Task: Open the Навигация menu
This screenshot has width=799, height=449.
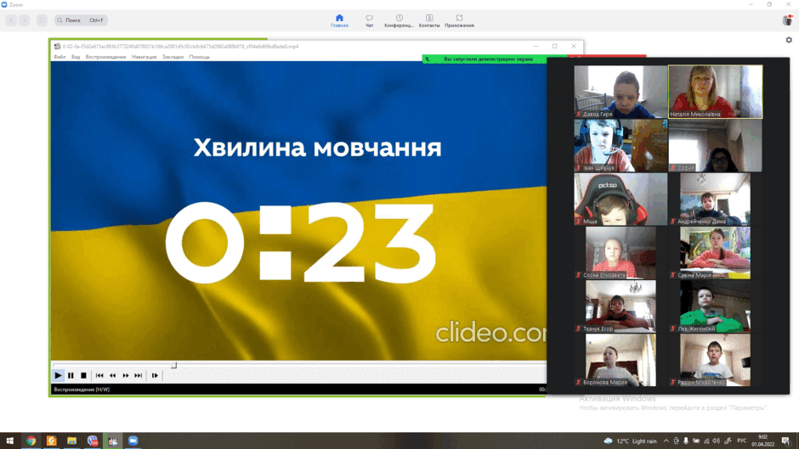Action: tap(144, 57)
